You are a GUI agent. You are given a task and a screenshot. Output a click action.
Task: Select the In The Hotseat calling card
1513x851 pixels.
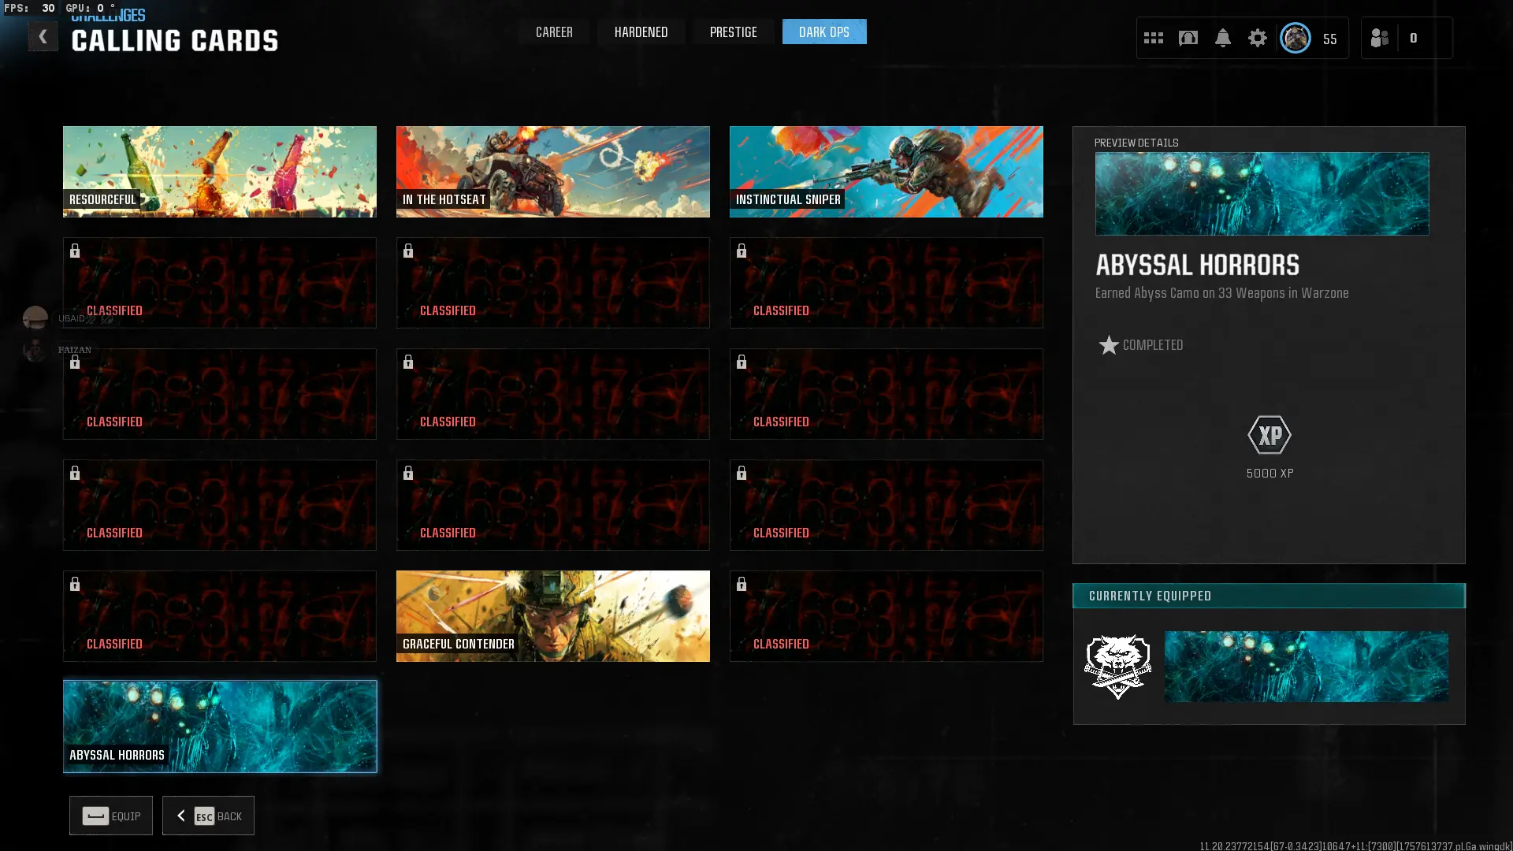point(552,172)
